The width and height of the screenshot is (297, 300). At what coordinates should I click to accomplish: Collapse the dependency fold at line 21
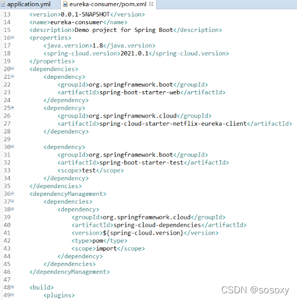(12, 76)
